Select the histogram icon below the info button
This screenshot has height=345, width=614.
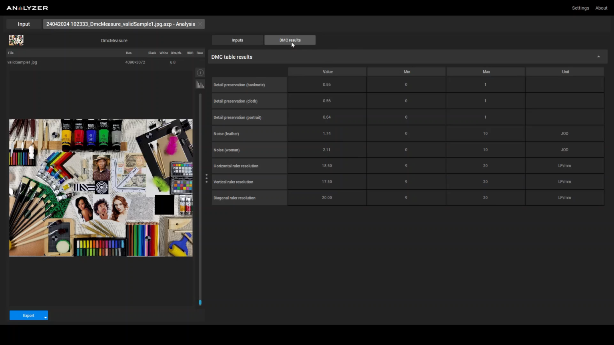(x=200, y=84)
